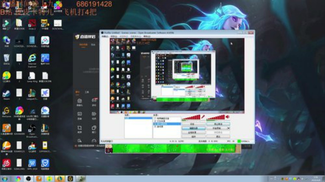Open the red NetEase Cloud Music icon
Screen dimensions: 325x182
(x=6, y=164)
